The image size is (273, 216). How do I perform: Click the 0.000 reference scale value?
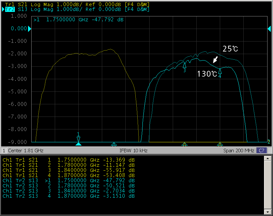click(x=19, y=29)
